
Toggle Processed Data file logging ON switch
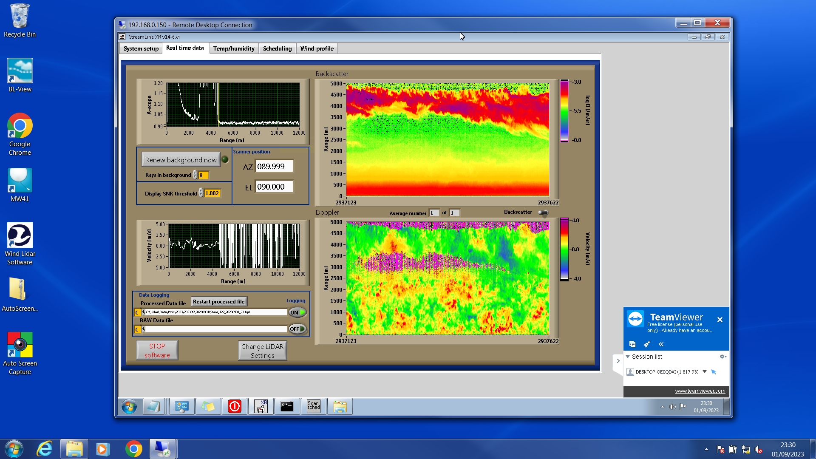[297, 312]
